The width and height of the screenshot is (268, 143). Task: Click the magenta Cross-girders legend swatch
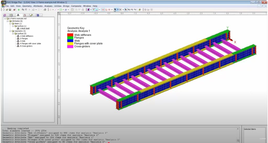pyautogui.click(x=70, y=47)
